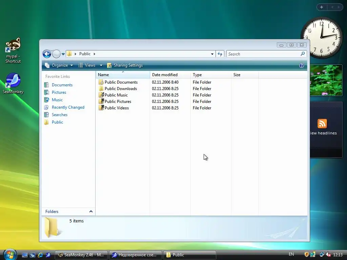Switch to Public taskbar button

tap(190, 255)
